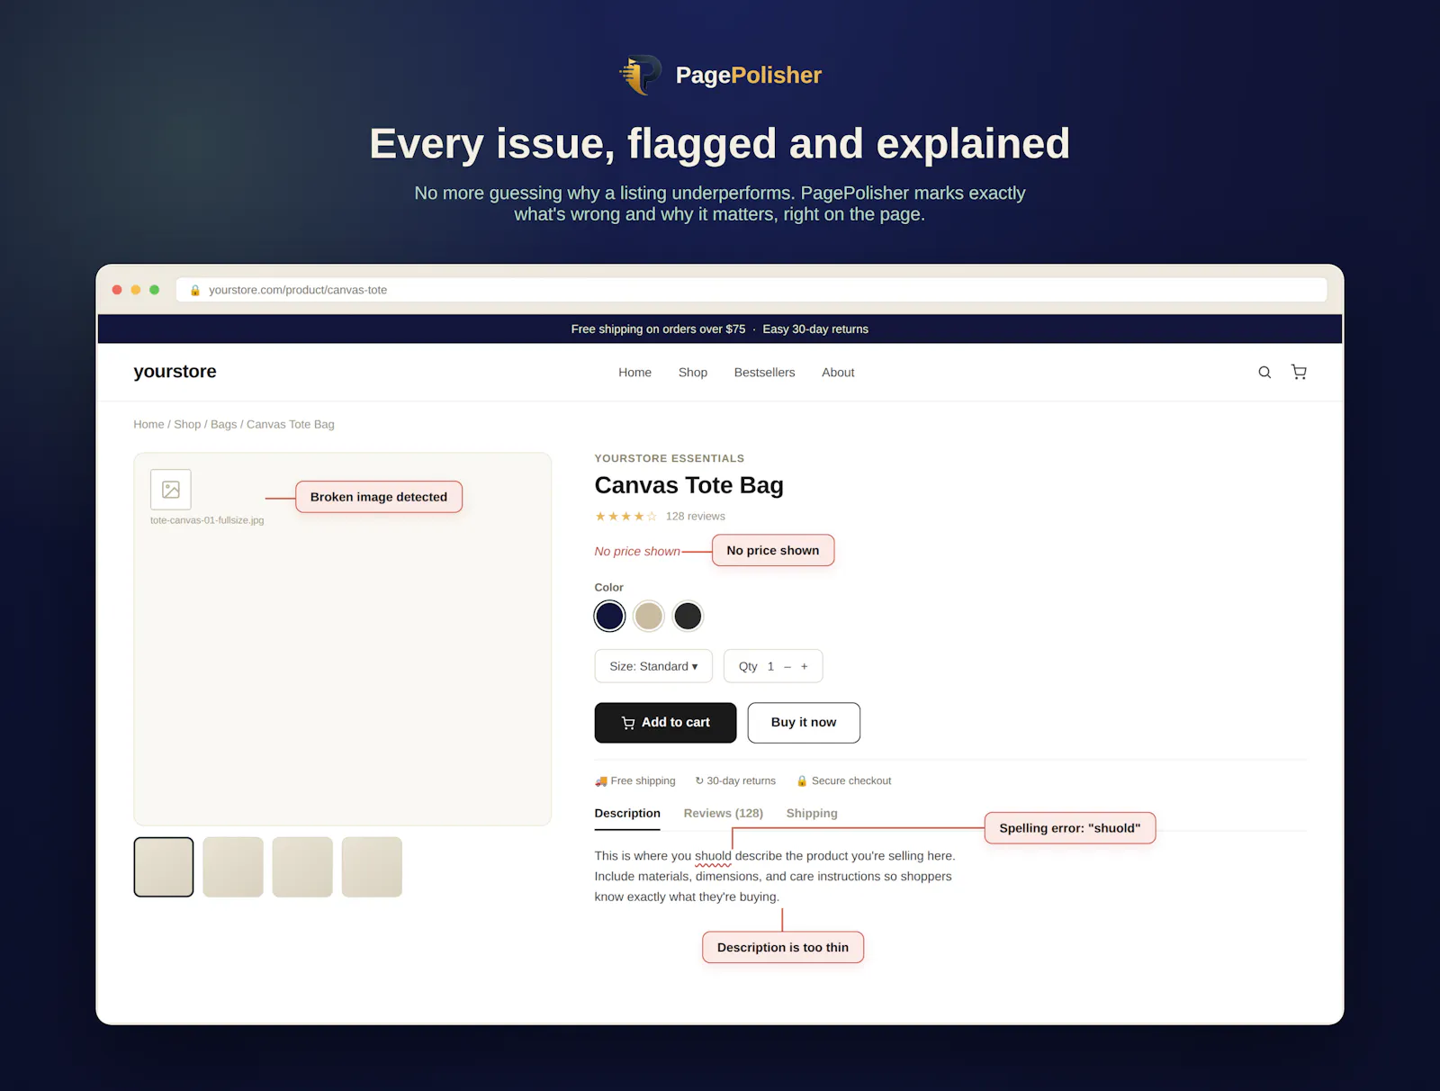Select the beige color swatch
The height and width of the screenshot is (1091, 1440).
pyautogui.click(x=648, y=617)
